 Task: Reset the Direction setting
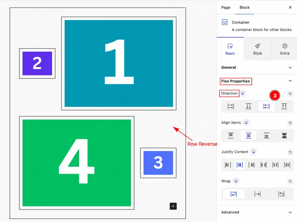pyautogui.click(x=290, y=94)
